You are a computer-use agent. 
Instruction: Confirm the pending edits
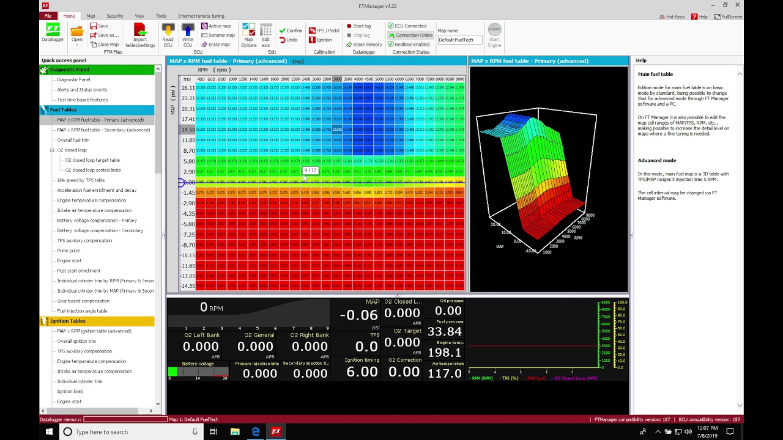click(291, 31)
